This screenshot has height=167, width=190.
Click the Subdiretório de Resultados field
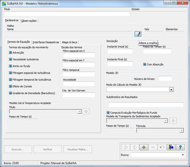pos(146,105)
